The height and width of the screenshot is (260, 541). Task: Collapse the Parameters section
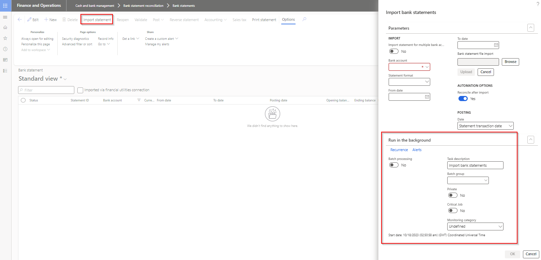tap(530, 28)
